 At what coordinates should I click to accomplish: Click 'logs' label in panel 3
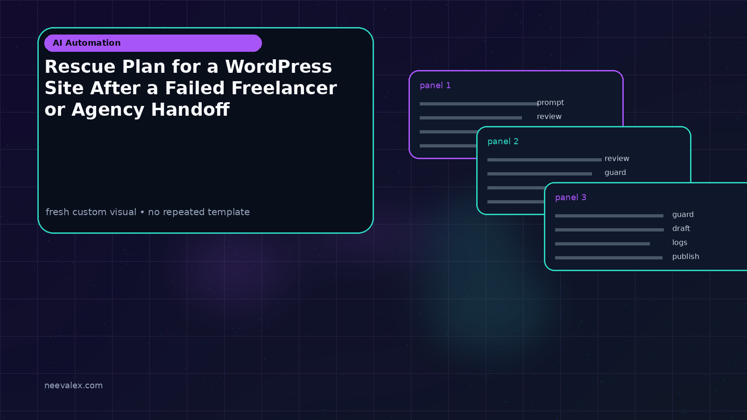[x=680, y=243]
